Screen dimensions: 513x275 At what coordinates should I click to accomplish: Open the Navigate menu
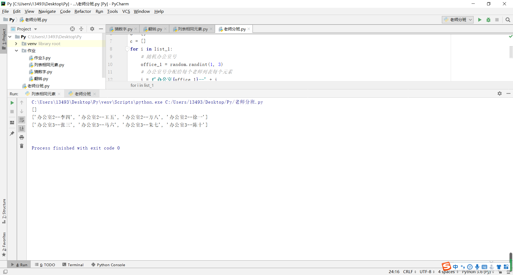click(47, 11)
